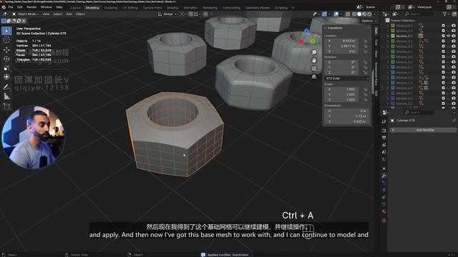
Task: Select the Measure tool
Action: click(6, 96)
